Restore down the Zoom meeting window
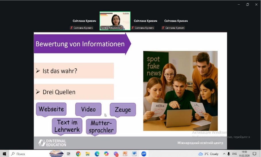This screenshot has height=157, width=261. [248, 4]
